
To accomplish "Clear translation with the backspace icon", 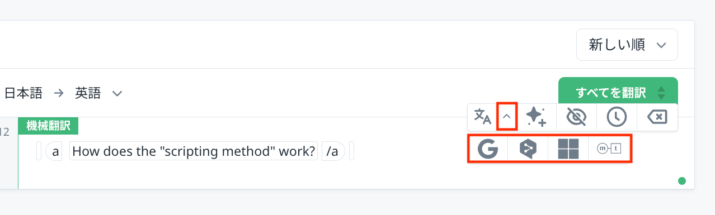I will [657, 116].
